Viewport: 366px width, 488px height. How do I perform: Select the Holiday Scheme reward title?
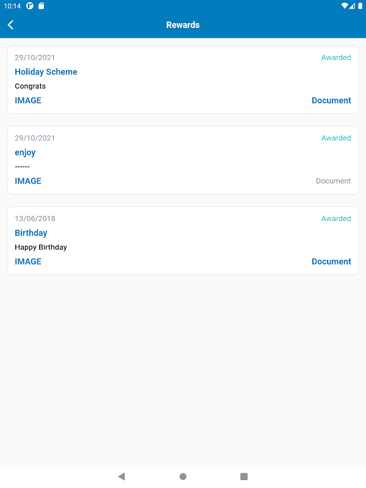46,72
